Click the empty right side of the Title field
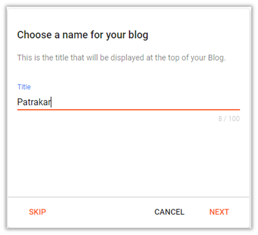 (145, 102)
